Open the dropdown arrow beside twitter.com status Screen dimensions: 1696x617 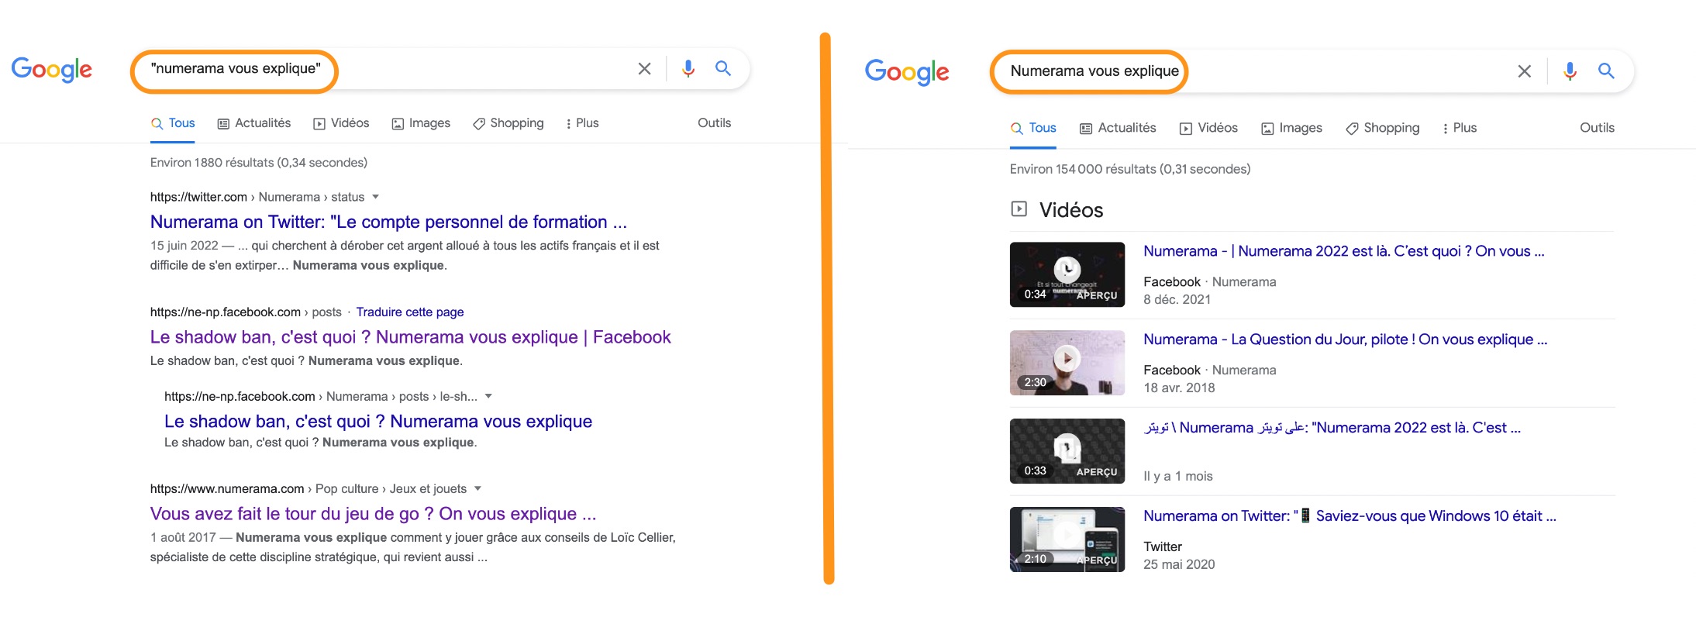375,197
